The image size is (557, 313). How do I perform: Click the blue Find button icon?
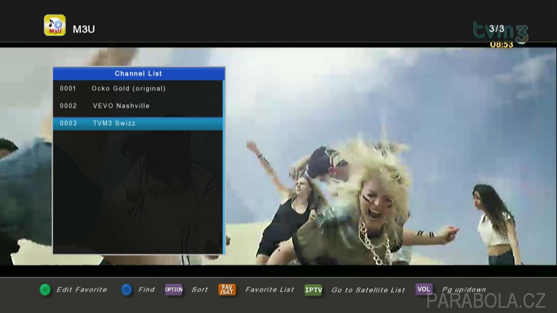click(127, 290)
